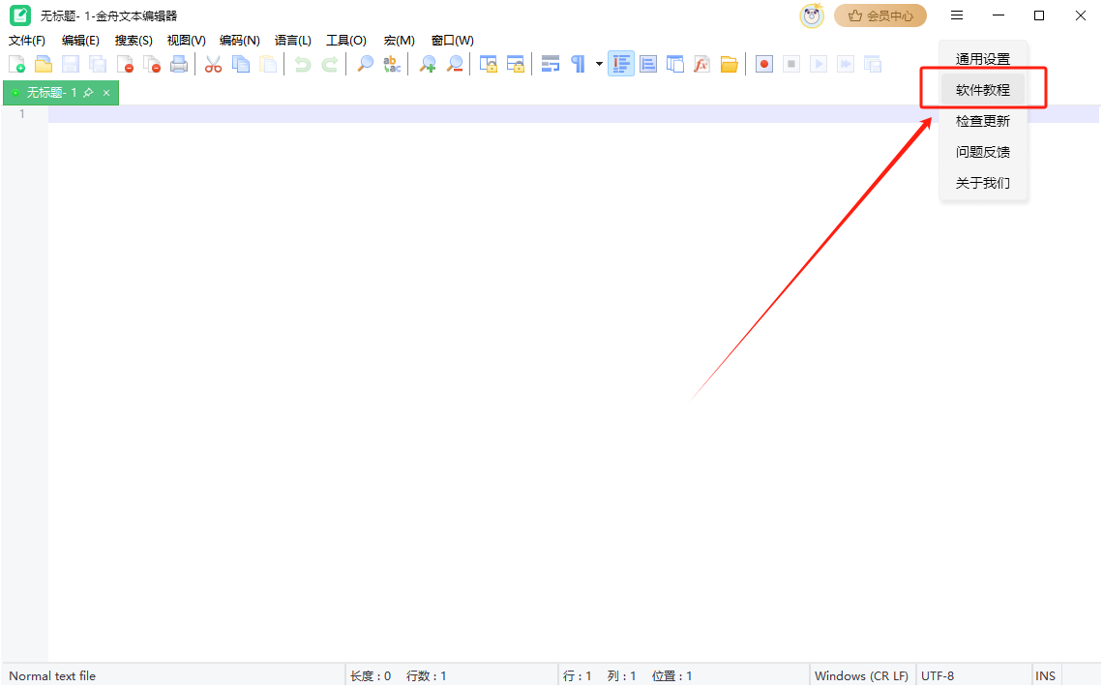Open the 工具(O) menu
The image size is (1103, 687).
(346, 41)
